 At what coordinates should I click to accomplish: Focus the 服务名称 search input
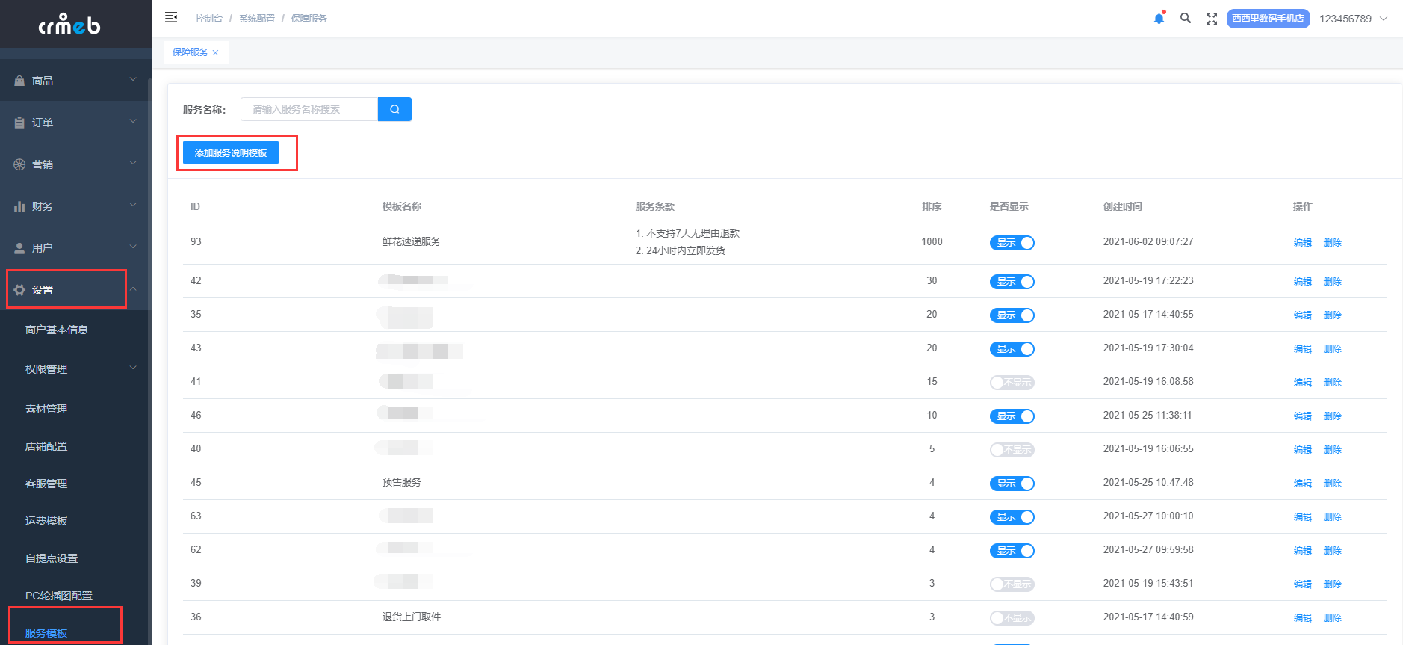point(309,109)
